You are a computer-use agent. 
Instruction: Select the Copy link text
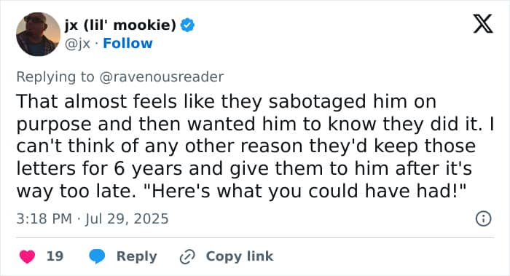240,256
